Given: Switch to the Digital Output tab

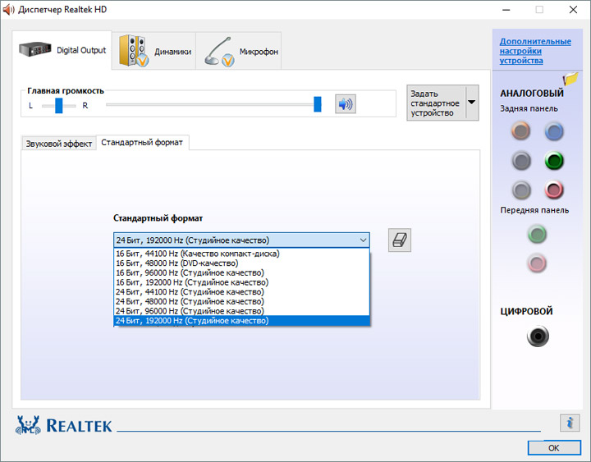Looking at the screenshot, I should pyautogui.click(x=62, y=50).
